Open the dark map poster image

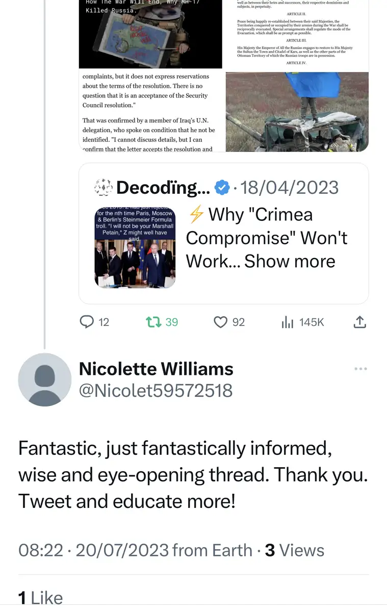pyautogui.click(x=150, y=34)
